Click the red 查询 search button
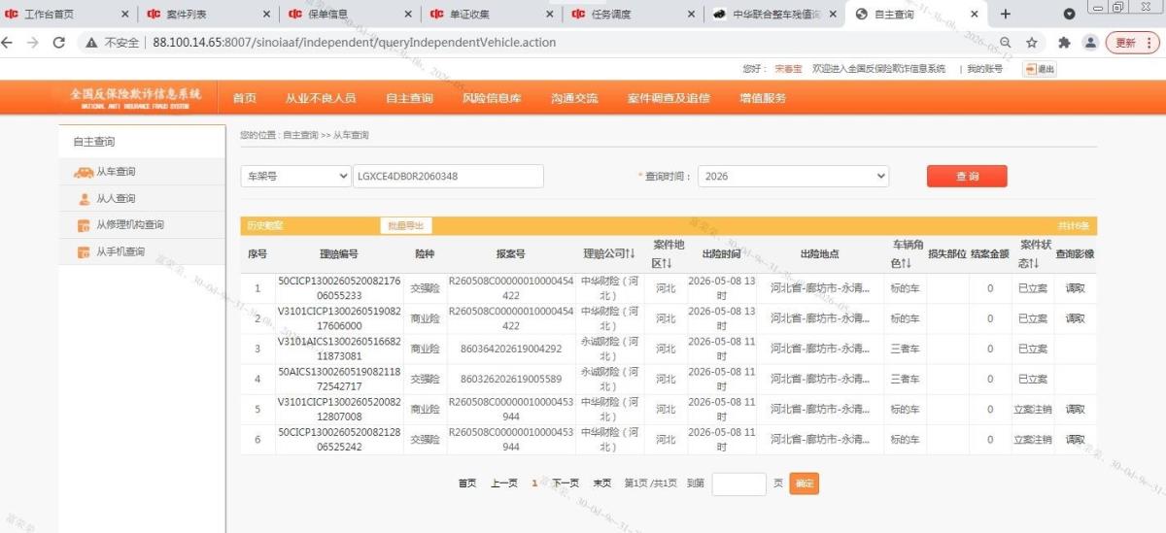 pos(967,176)
